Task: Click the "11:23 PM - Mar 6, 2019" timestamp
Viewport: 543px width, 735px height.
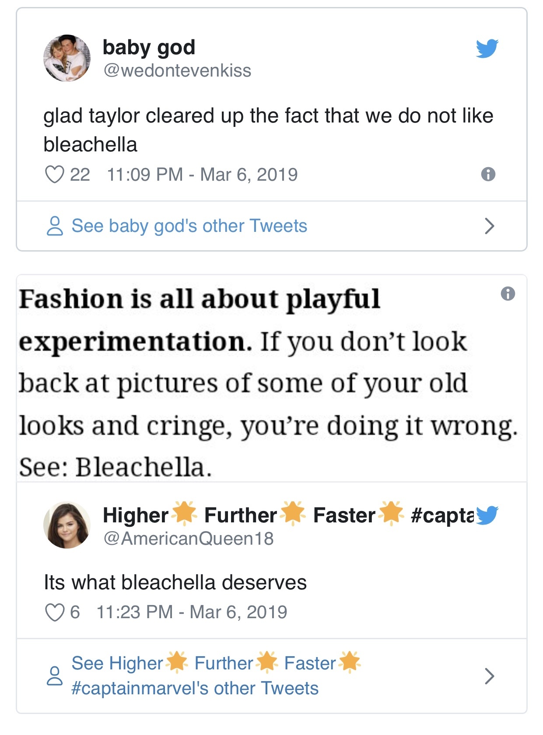Action: pos(192,612)
